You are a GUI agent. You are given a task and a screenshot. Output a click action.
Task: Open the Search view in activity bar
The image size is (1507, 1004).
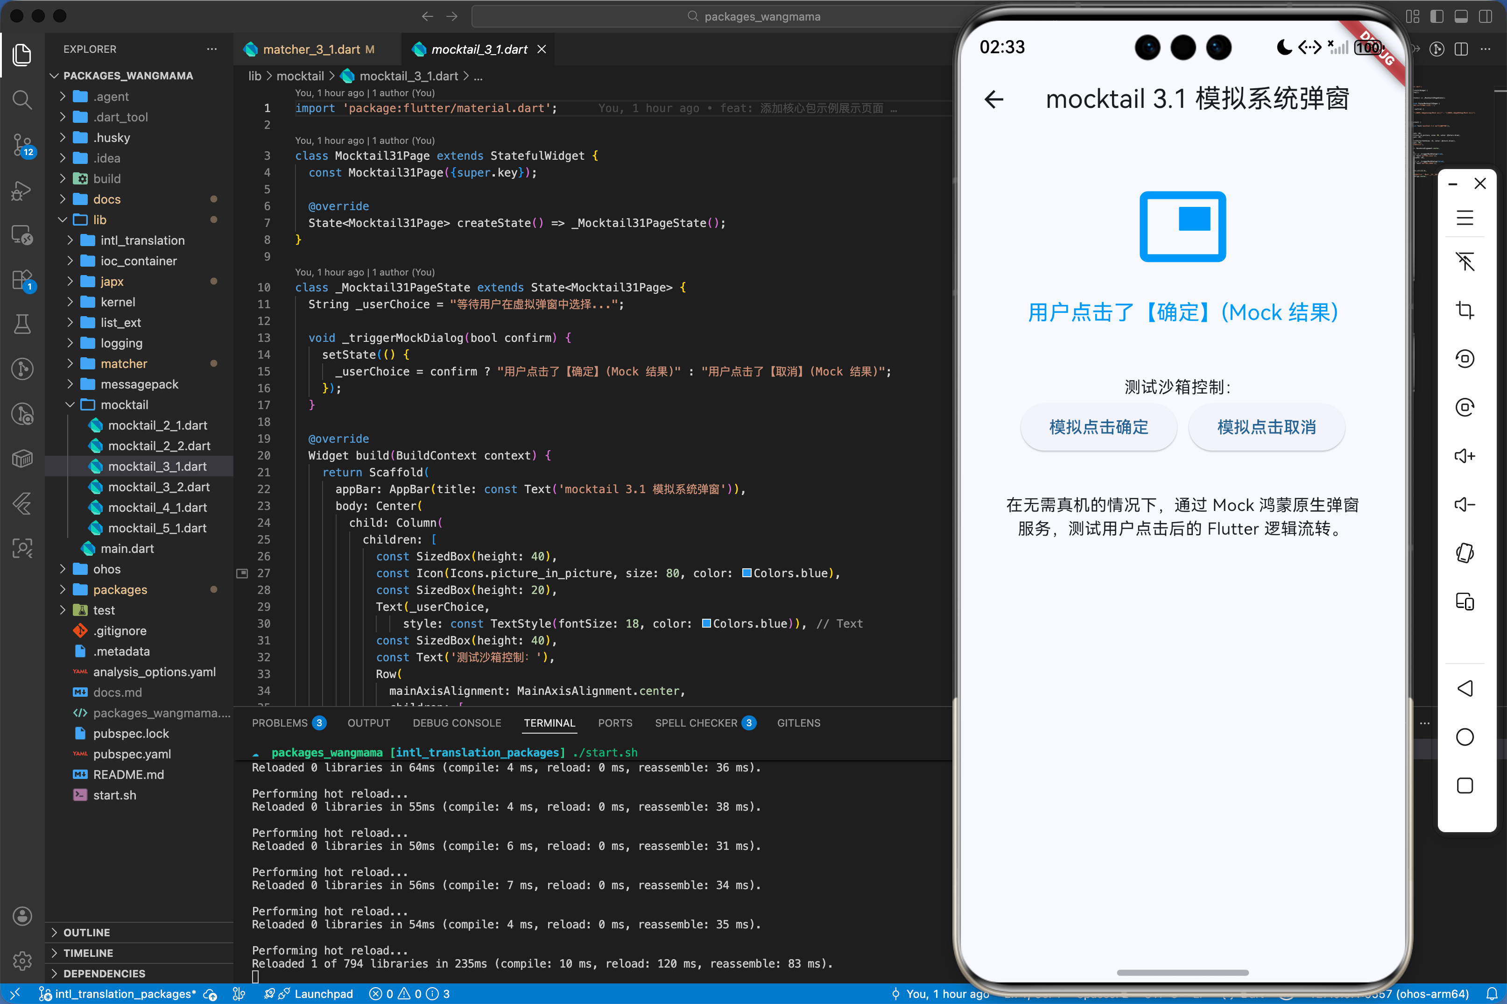(22, 100)
